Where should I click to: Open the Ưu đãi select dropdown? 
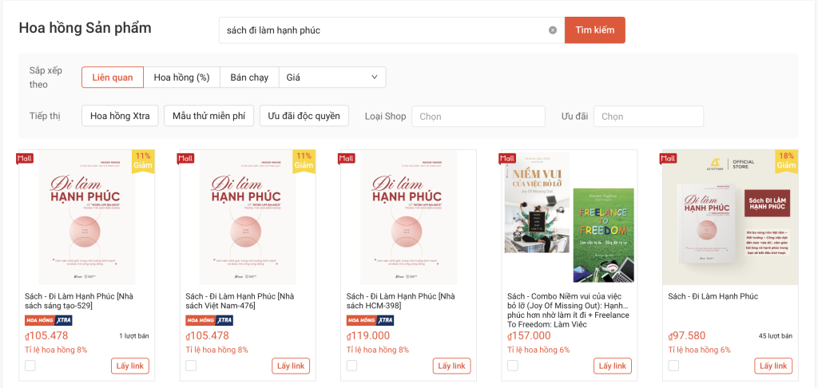tap(649, 117)
